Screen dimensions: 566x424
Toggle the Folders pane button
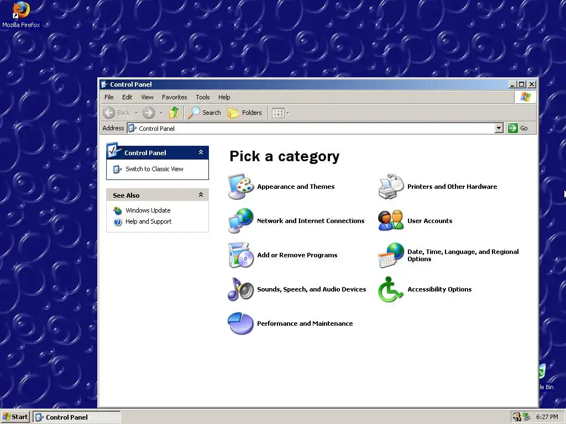tap(245, 113)
